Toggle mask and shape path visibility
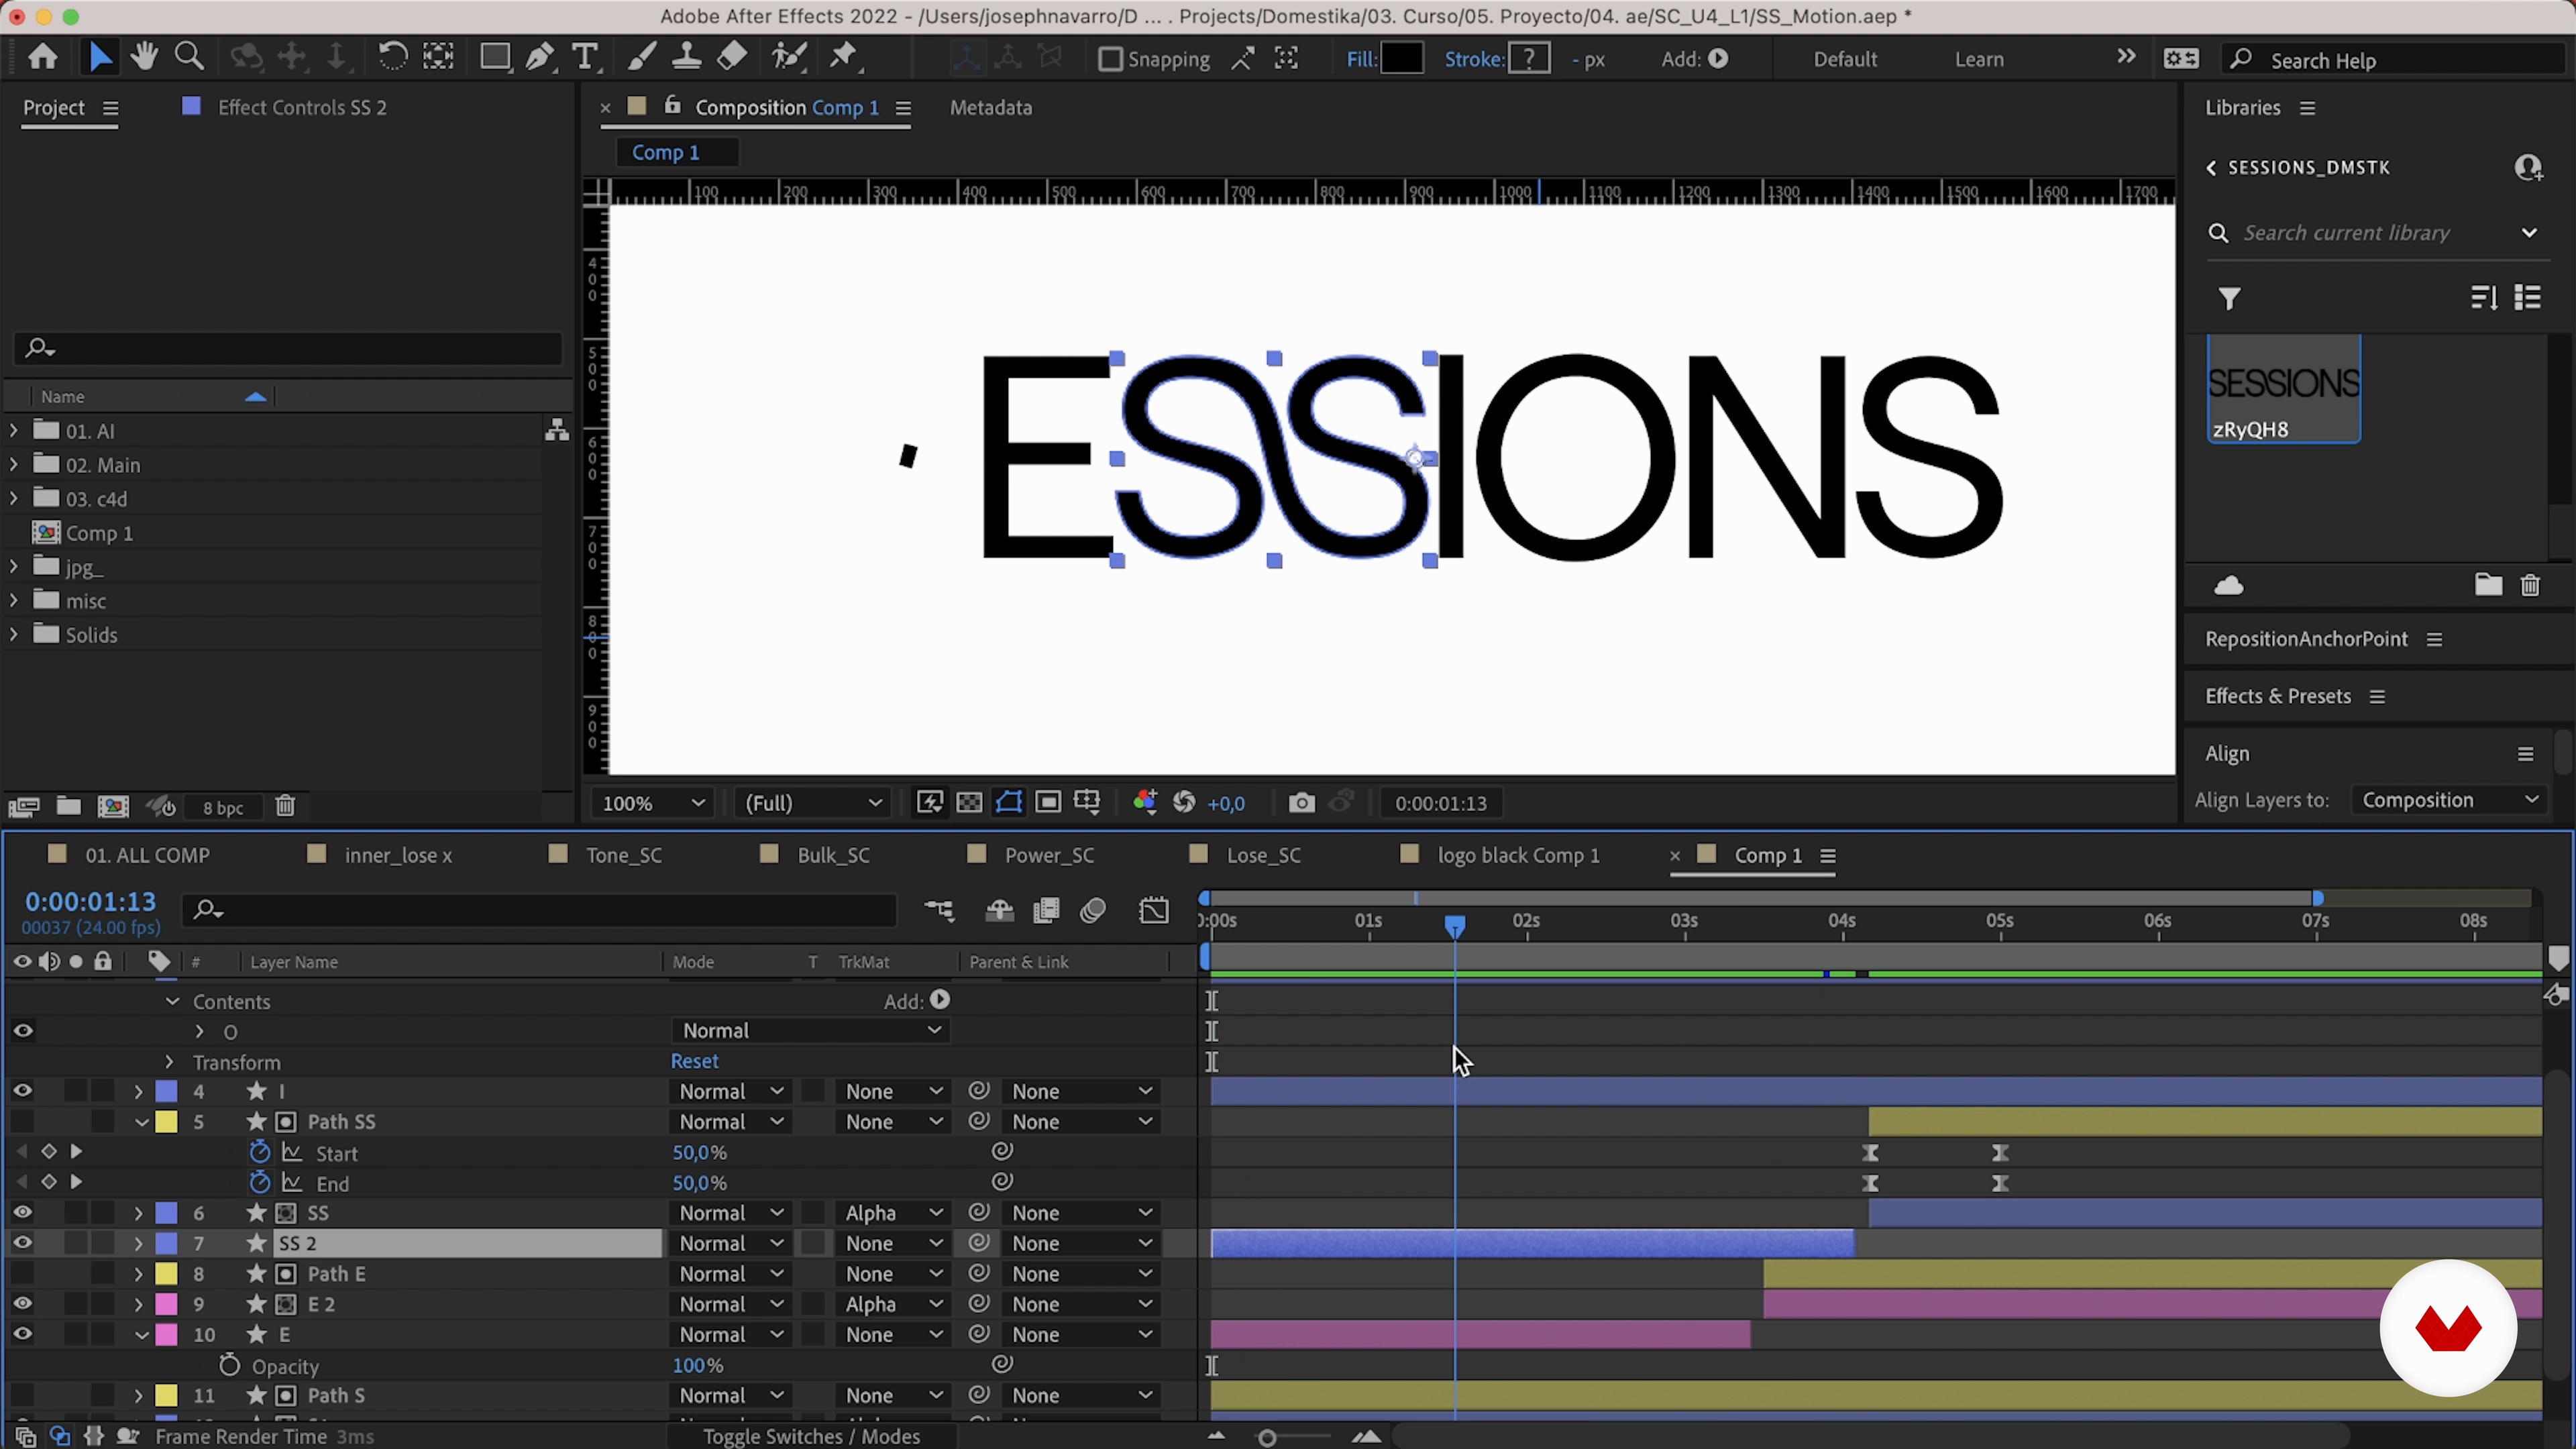 (x=1008, y=803)
